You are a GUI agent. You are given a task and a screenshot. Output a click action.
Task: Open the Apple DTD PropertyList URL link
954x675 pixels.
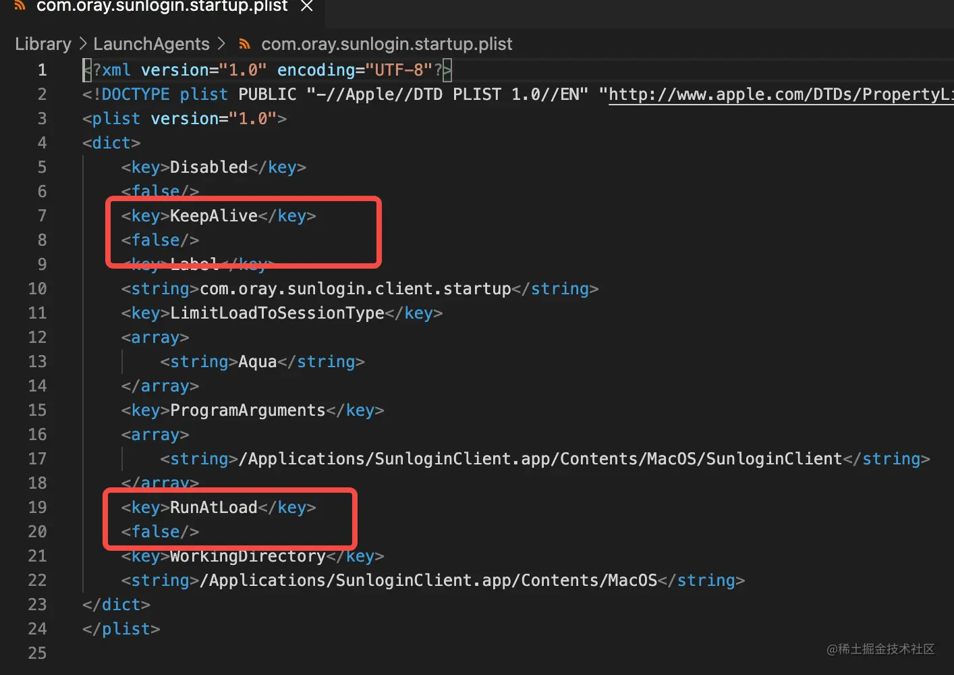click(x=781, y=94)
